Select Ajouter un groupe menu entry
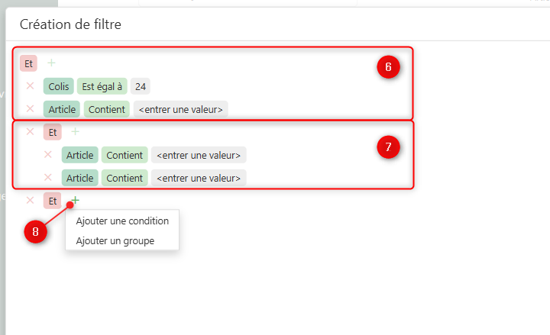Screen dimensions: 550x335 tap(115, 241)
